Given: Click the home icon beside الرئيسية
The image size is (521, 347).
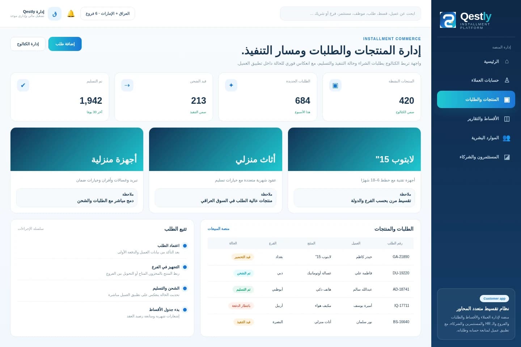Looking at the screenshot, I should pos(507,61).
